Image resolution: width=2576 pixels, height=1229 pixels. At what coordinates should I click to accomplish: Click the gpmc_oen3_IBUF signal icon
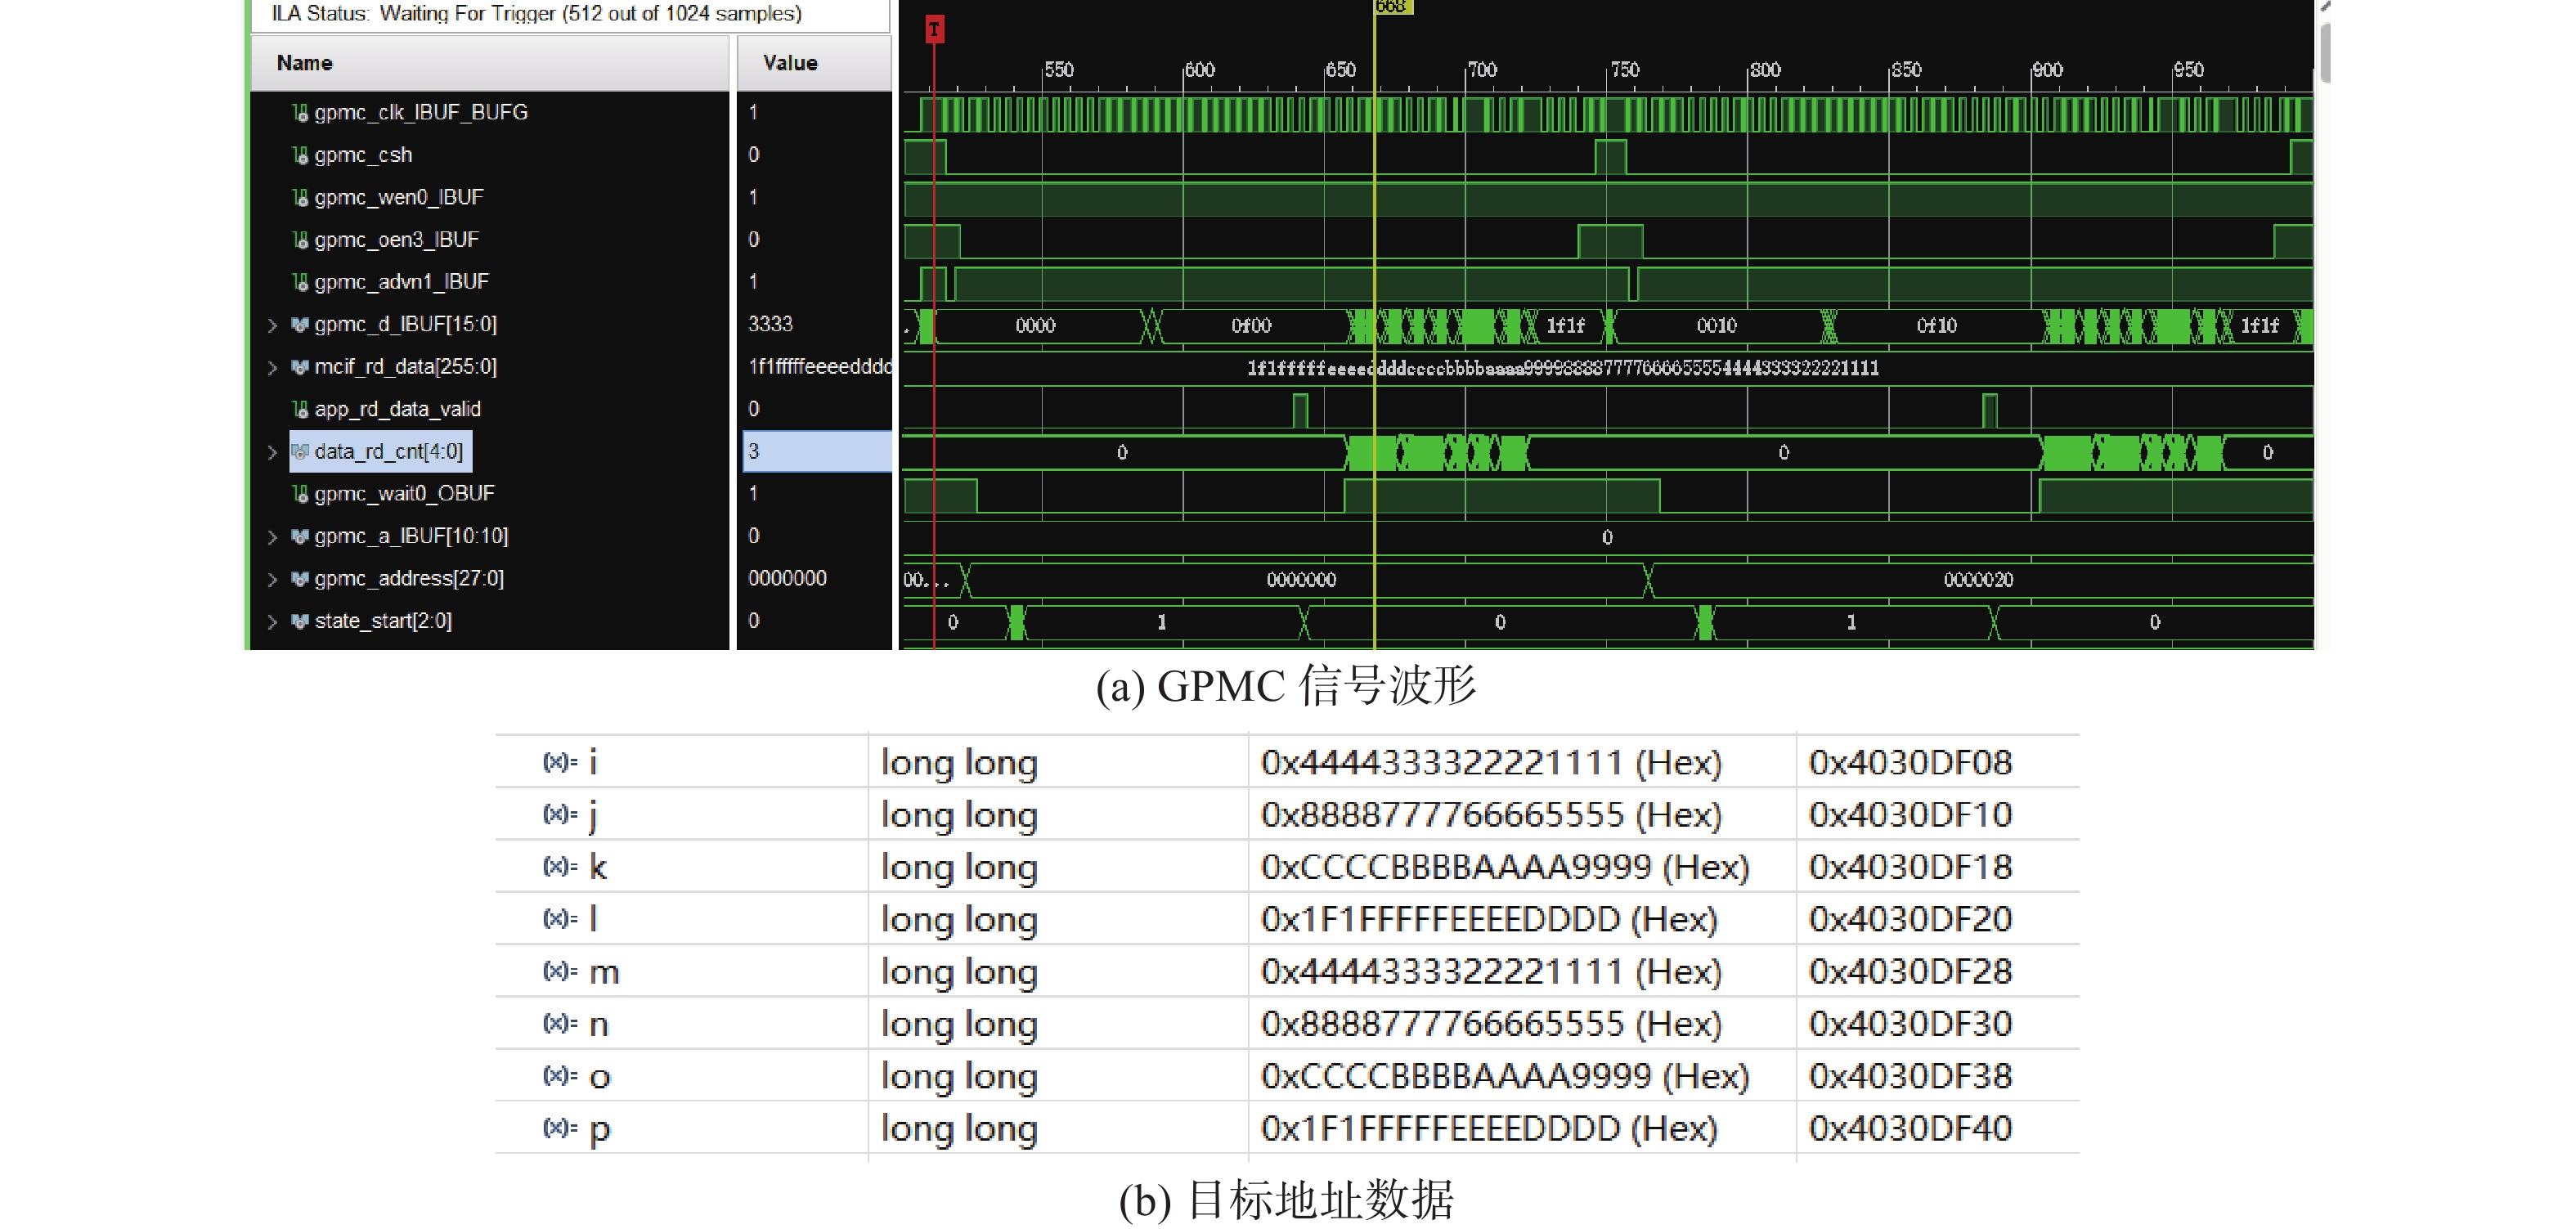coord(300,240)
